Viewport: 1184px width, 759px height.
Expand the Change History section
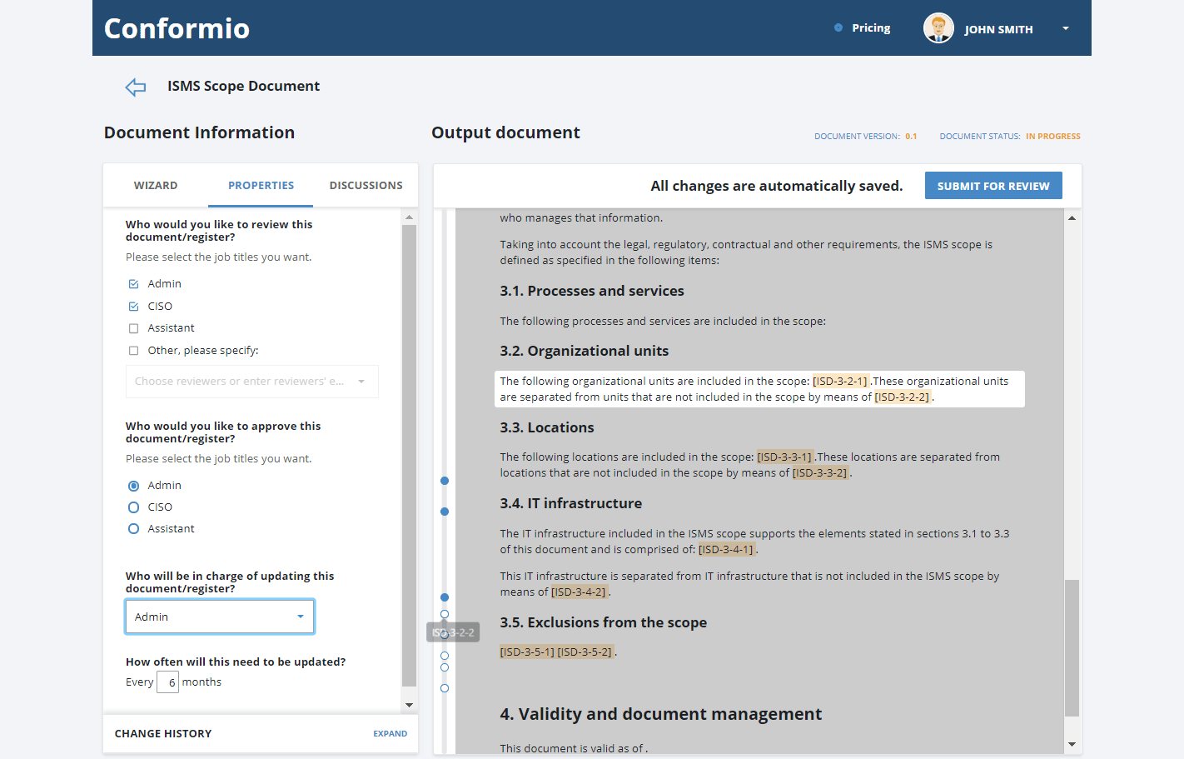390,734
